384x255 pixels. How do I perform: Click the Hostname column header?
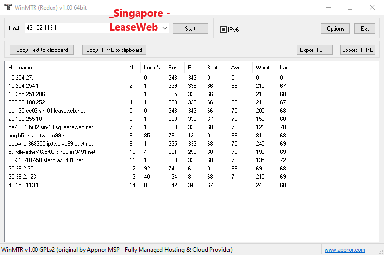click(x=66, y=68)
